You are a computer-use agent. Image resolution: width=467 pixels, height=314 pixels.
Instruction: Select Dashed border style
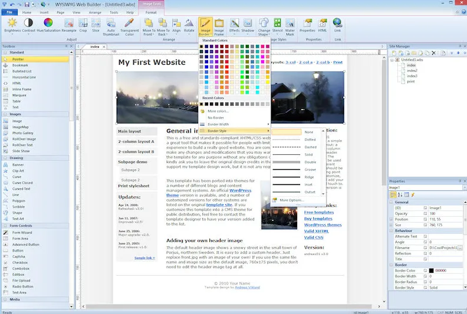296,147
